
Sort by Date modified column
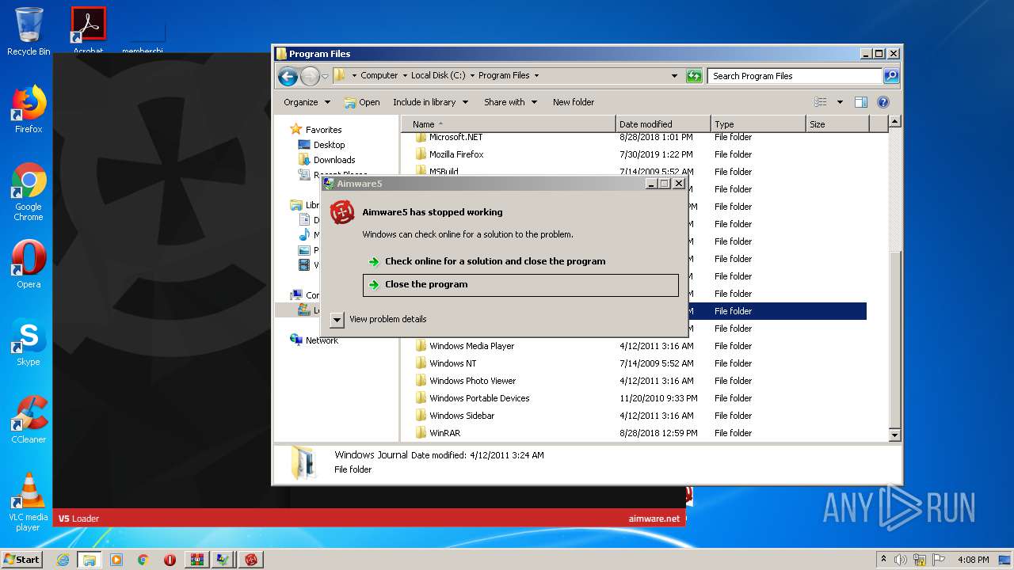662,124
